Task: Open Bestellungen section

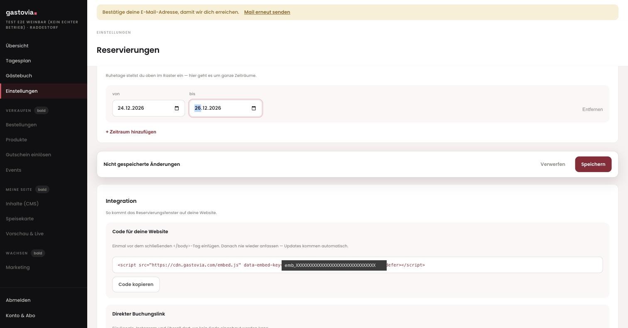Action: pos(21,125)
